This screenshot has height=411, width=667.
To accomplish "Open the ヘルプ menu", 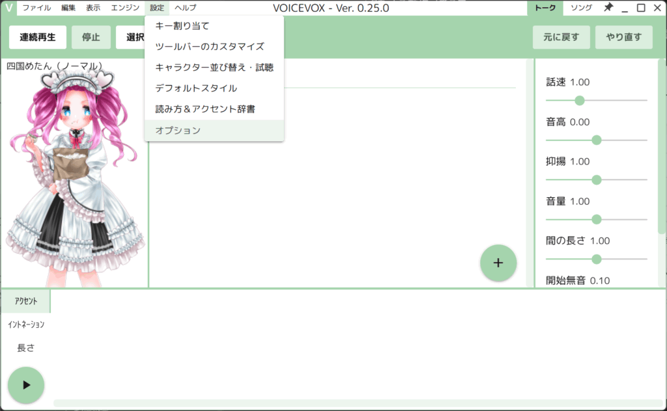I will [186, 8].
